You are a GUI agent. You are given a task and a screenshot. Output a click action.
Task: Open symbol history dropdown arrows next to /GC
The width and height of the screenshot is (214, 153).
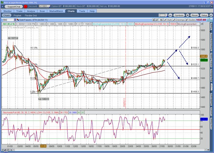tap(15, 20)
